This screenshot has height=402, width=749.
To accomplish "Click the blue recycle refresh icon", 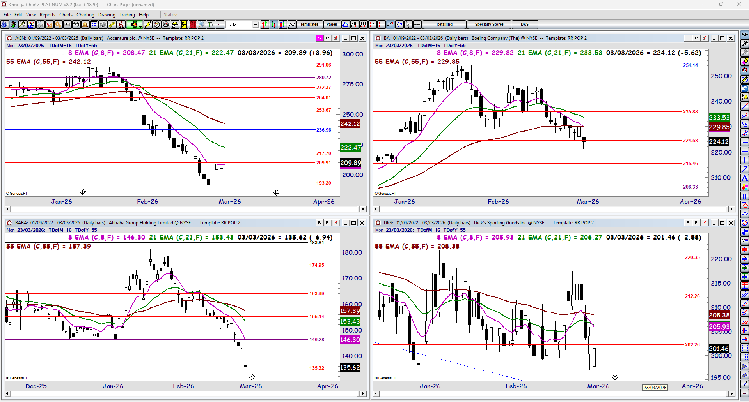I will (x=345, y=25).
